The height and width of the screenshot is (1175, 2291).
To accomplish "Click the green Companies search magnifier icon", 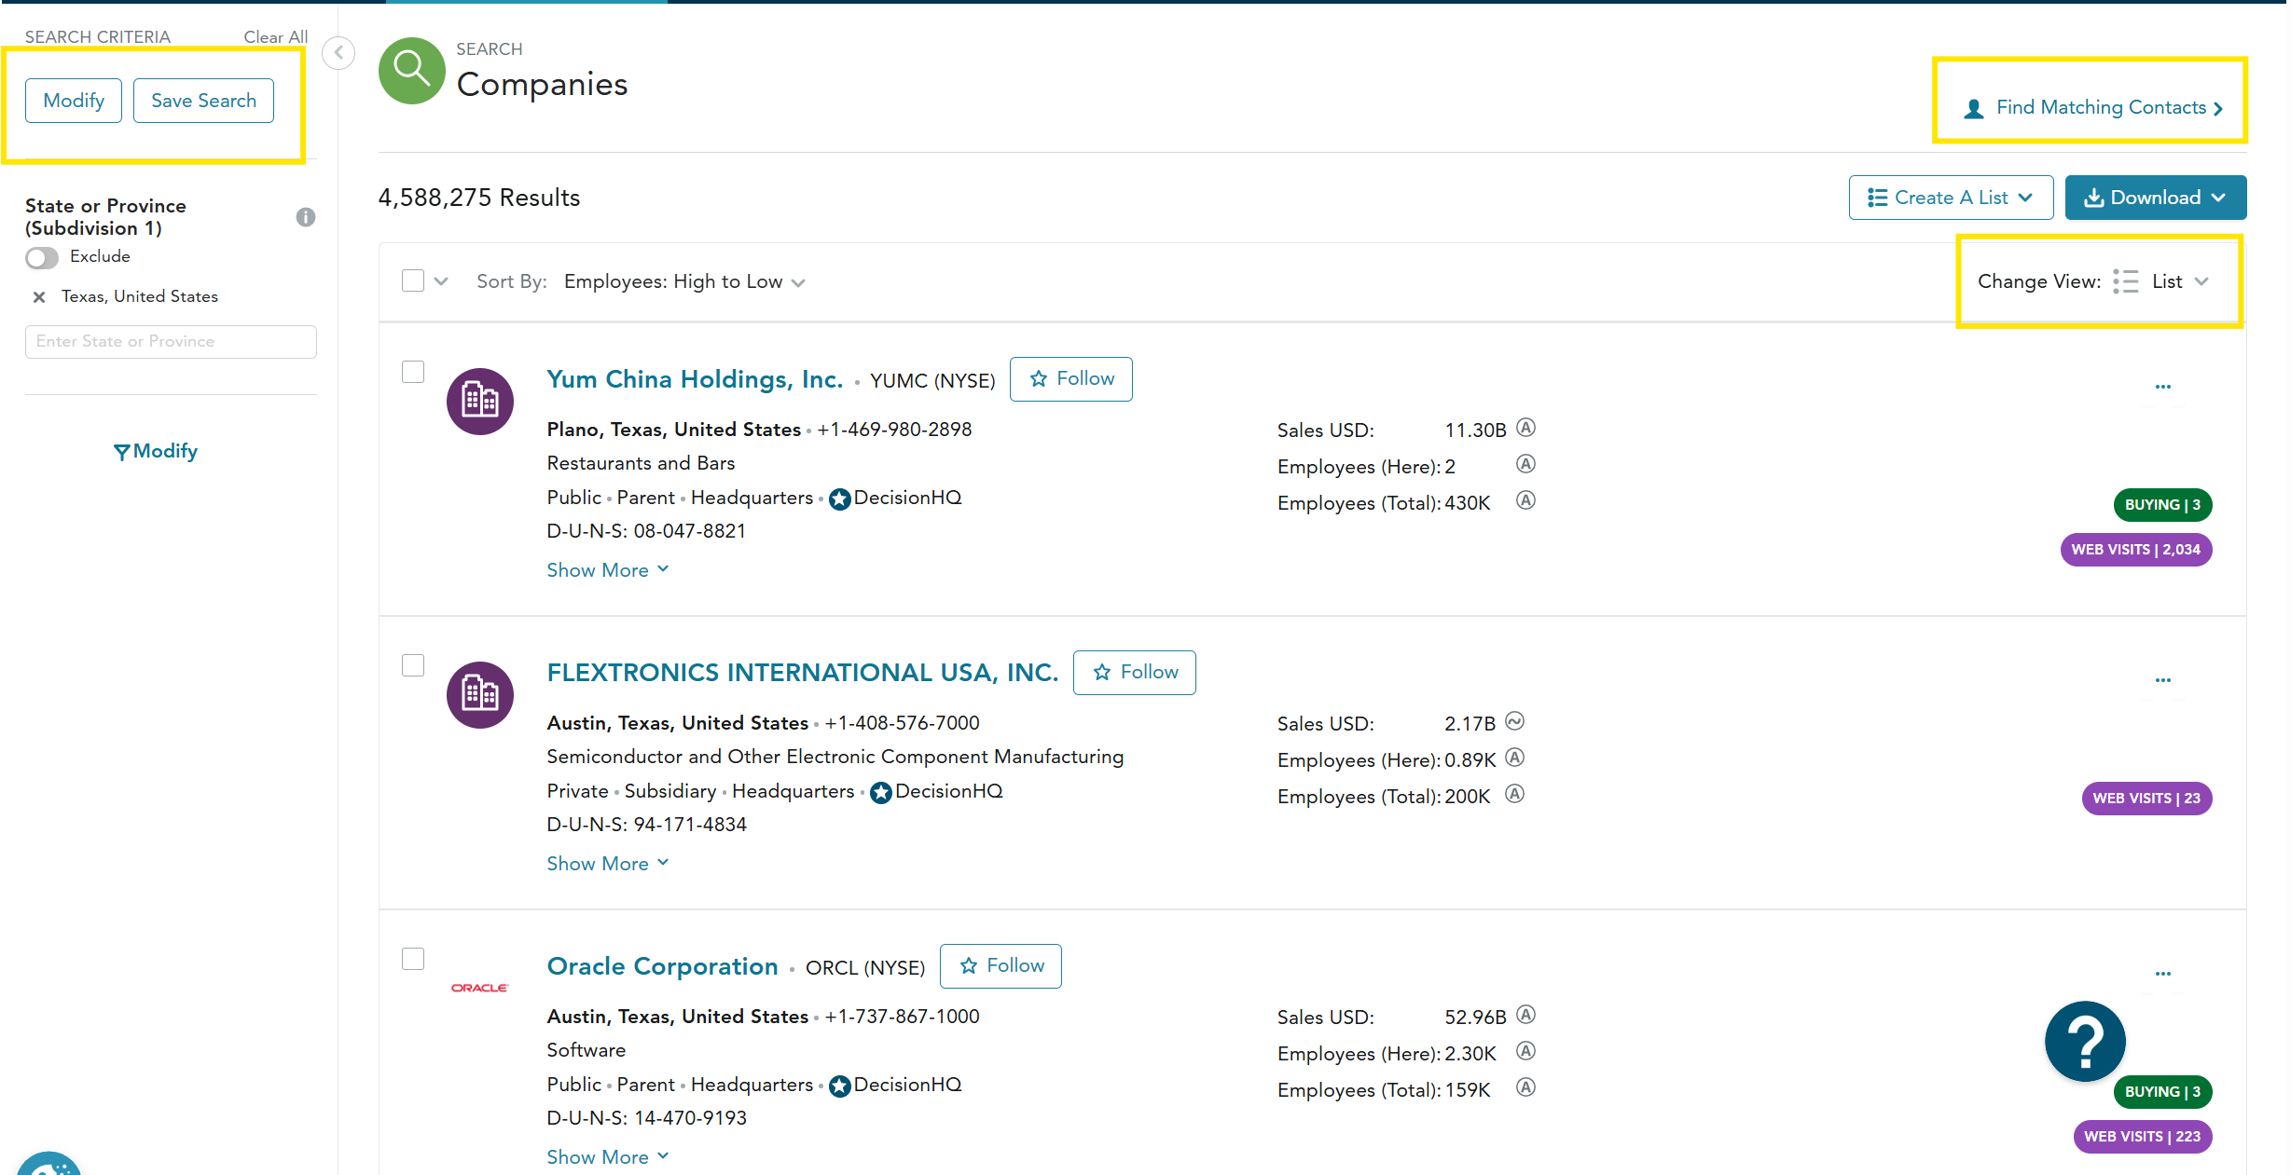I will (x=411, y=71).
